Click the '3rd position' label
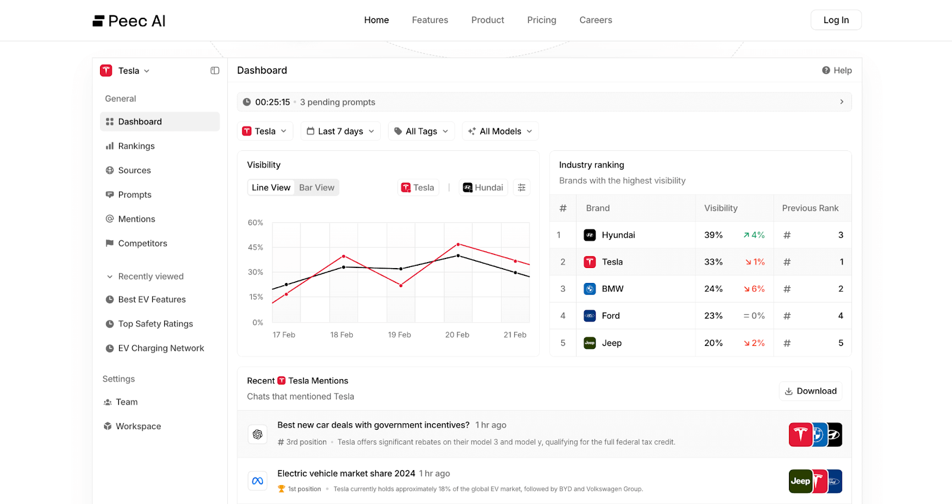Image resolution: width=952 pixels, height=504 pixels. [306, 442]
